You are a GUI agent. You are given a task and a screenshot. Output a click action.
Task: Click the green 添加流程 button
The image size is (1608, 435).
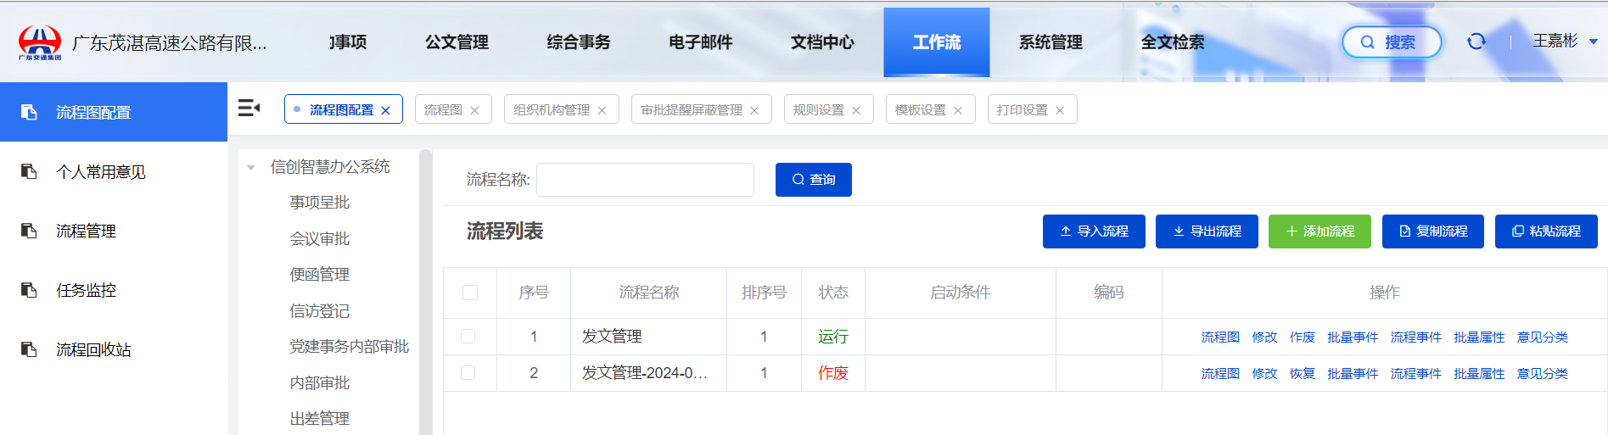click(1319, 231)
